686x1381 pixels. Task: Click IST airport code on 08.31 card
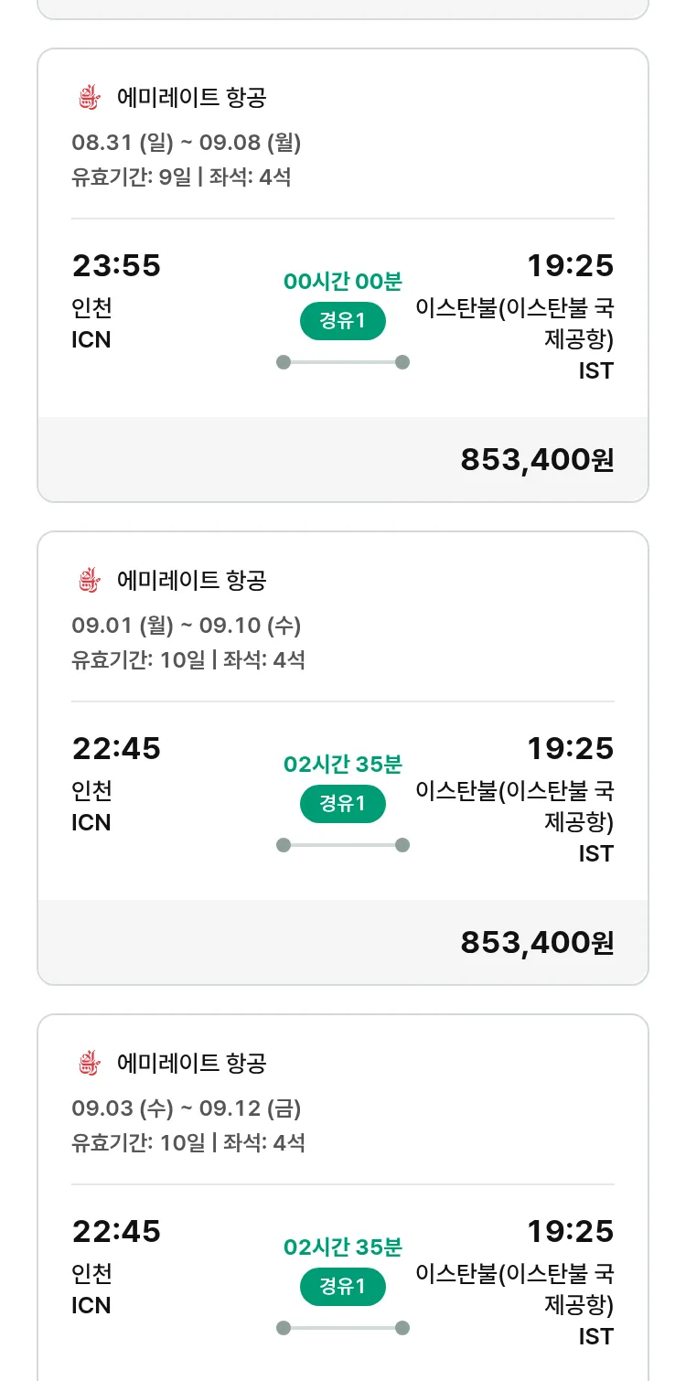point(595,370)
